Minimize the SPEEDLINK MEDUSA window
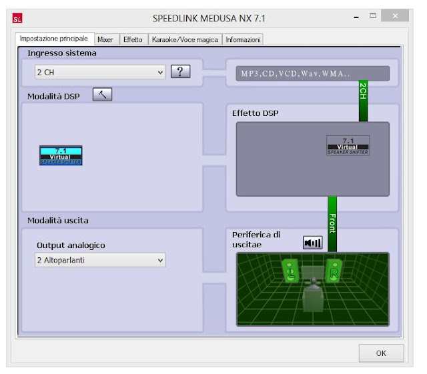Image resolution: width=427 pixels, height=374 pixels. click(x=356, y=17)
